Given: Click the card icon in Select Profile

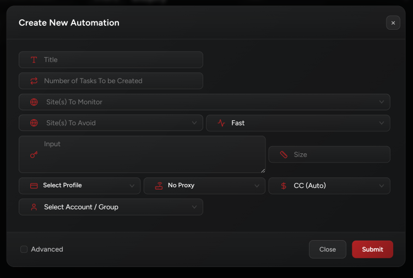Looking at the screenshot, I should (34, 186).
